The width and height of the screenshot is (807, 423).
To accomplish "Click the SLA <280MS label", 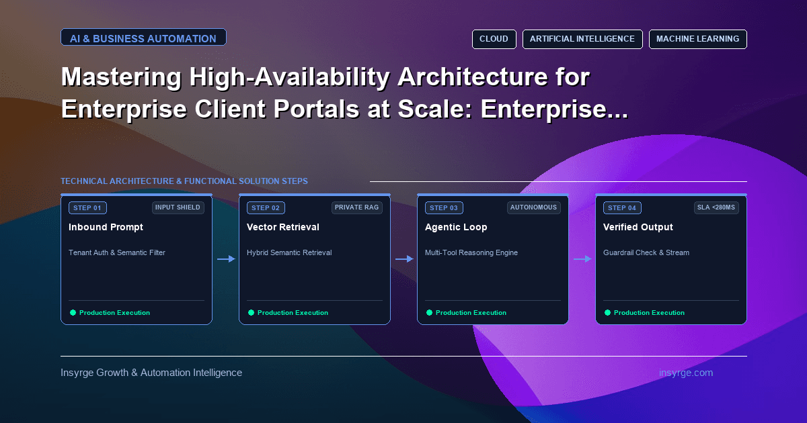I will (x=716, y=207).
